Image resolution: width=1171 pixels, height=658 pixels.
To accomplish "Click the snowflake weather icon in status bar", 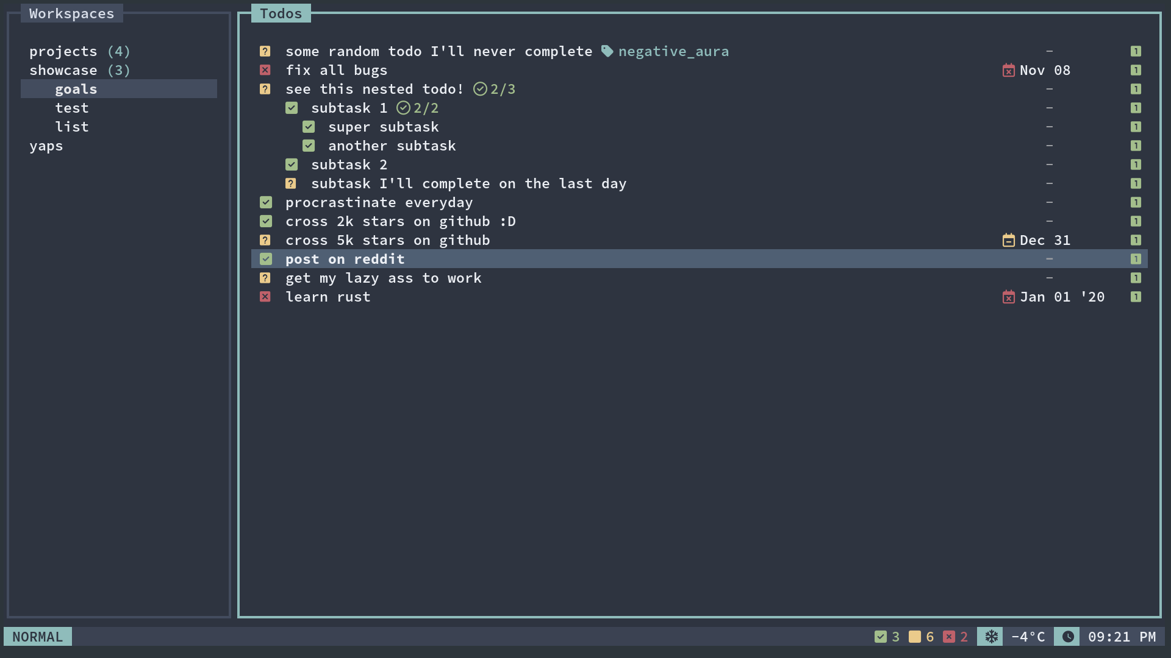I will 991,637.
